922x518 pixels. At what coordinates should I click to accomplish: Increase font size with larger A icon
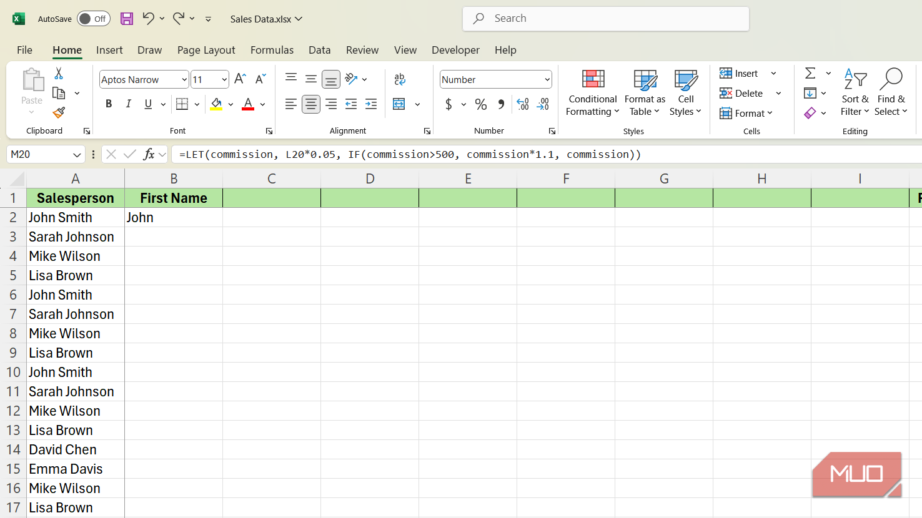click(x=240, y=79)
